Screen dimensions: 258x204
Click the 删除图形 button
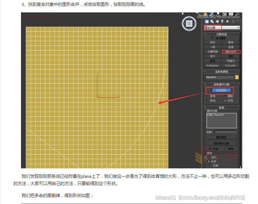pos(222,137)
